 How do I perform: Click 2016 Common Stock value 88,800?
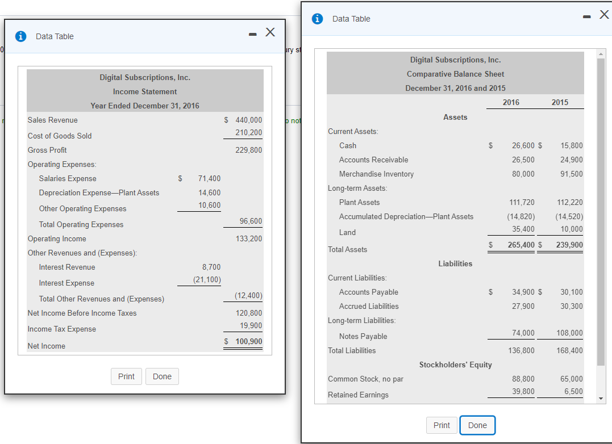(x=523, y=379)
